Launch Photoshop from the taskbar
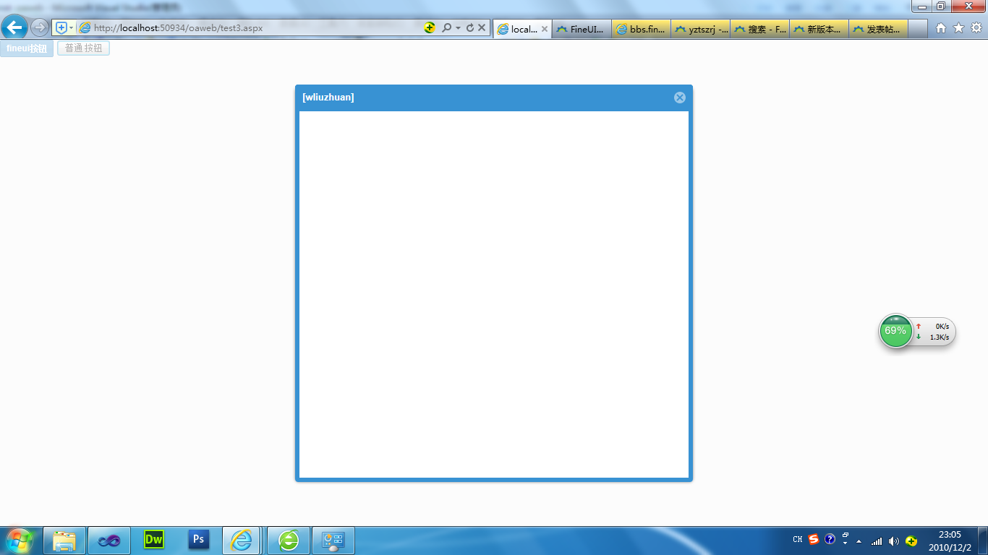Screen dimensions: 988x555 click(198, 540)
